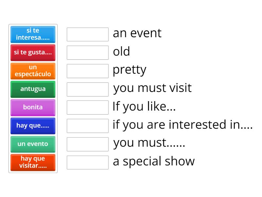The width and height of the screenshot is (262, 197).
Task: Select the answer box next to 'old'
Action: 87,53
